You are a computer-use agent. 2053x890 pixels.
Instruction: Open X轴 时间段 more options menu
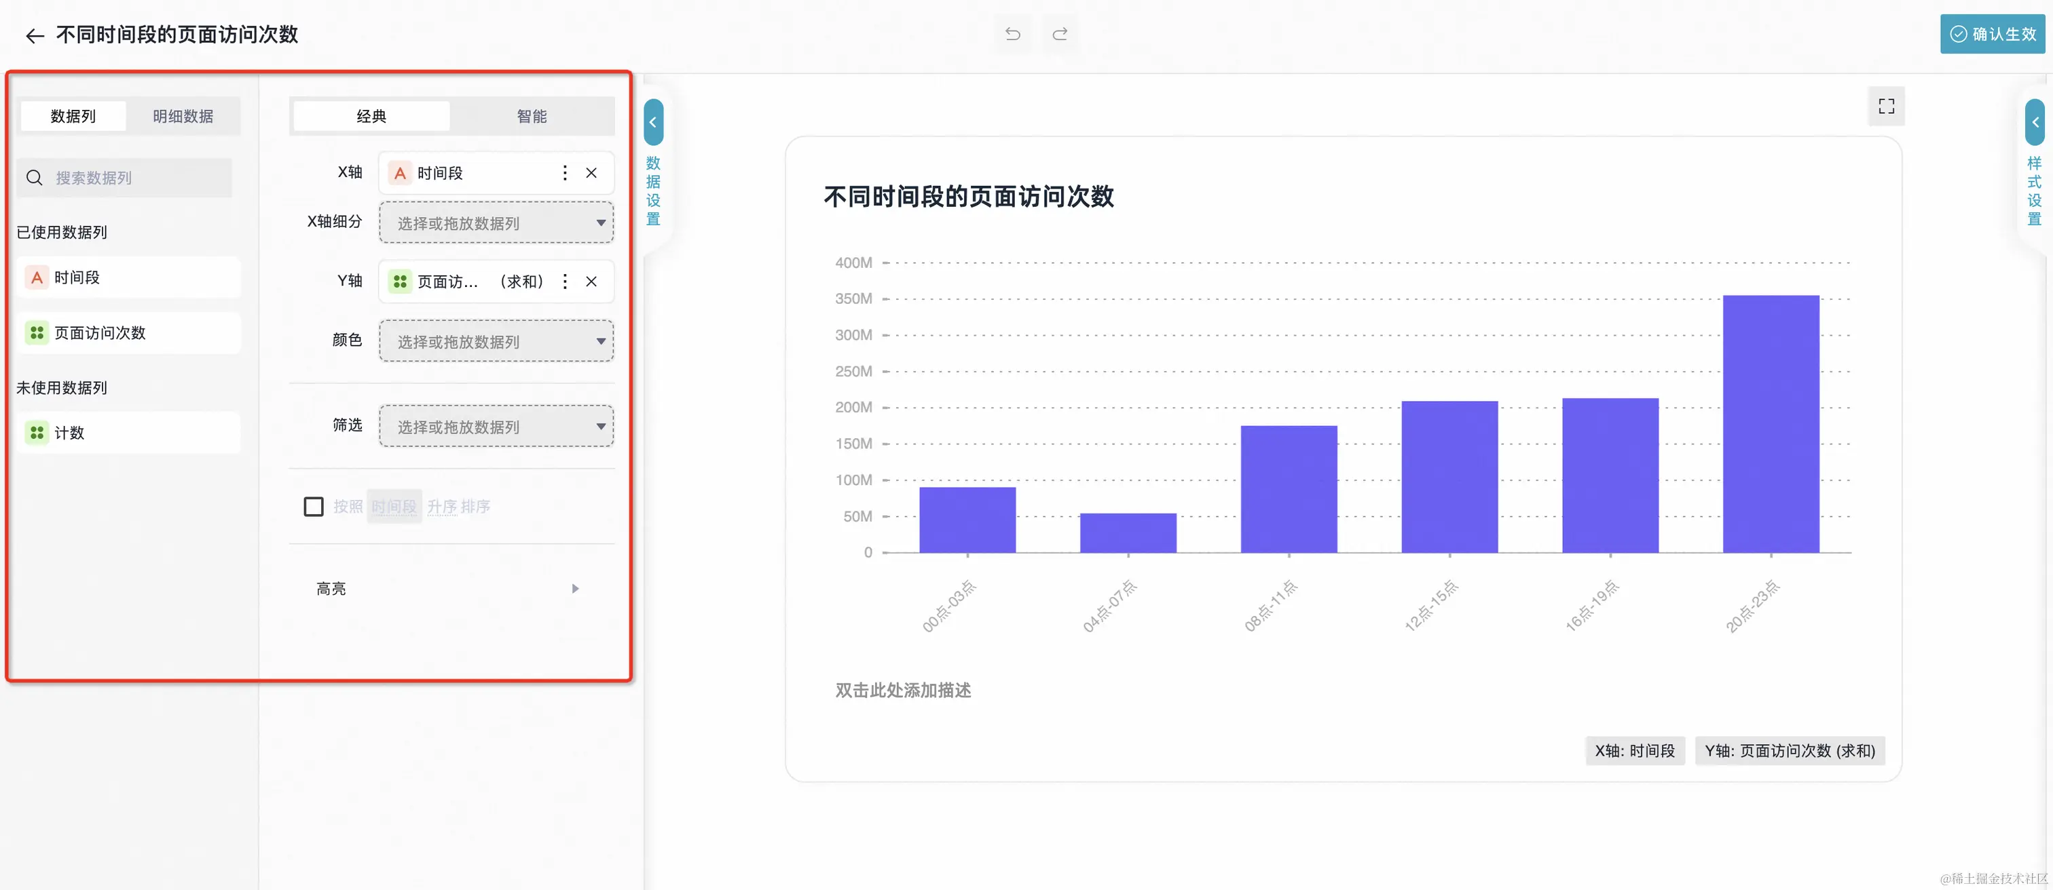pyautogui.click(x=564, y=173)
